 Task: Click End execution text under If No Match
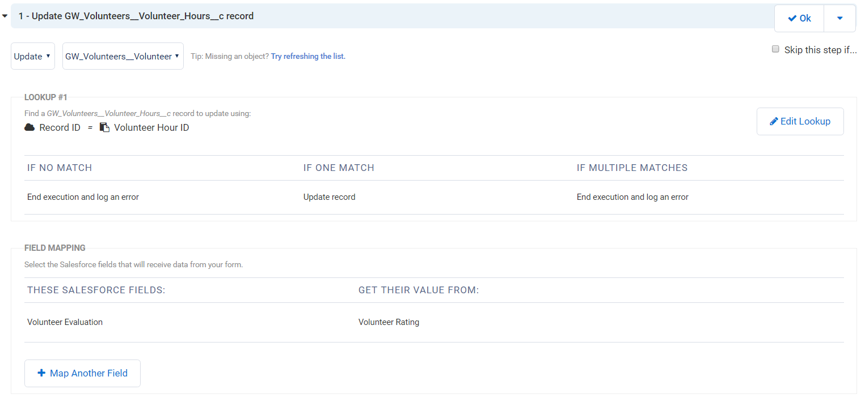click(x=83, y=197)
